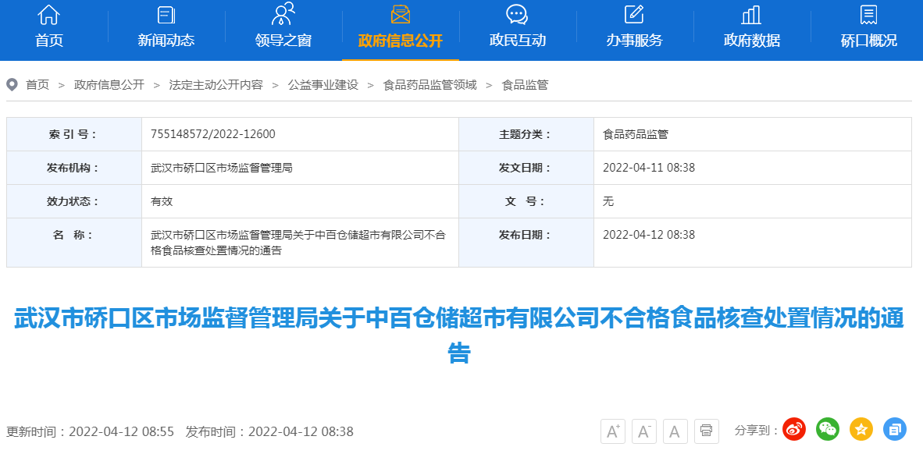923x454 pixels.
Task: Click the breadcrumb location pin icon
Action: click(12, 85)
